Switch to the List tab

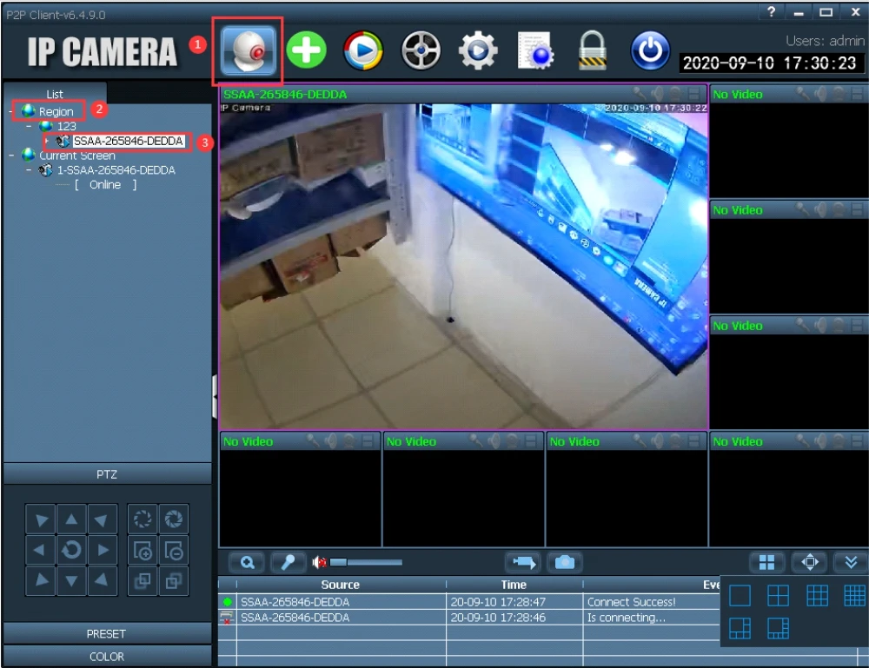[x=55, y=94]
